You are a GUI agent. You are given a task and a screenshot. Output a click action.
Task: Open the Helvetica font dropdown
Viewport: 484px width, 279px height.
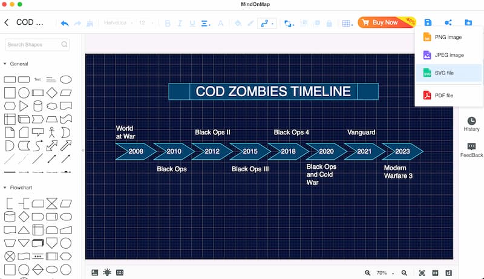coord(118,23)
